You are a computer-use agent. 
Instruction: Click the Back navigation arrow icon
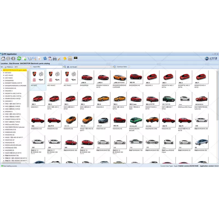point(8,58)
